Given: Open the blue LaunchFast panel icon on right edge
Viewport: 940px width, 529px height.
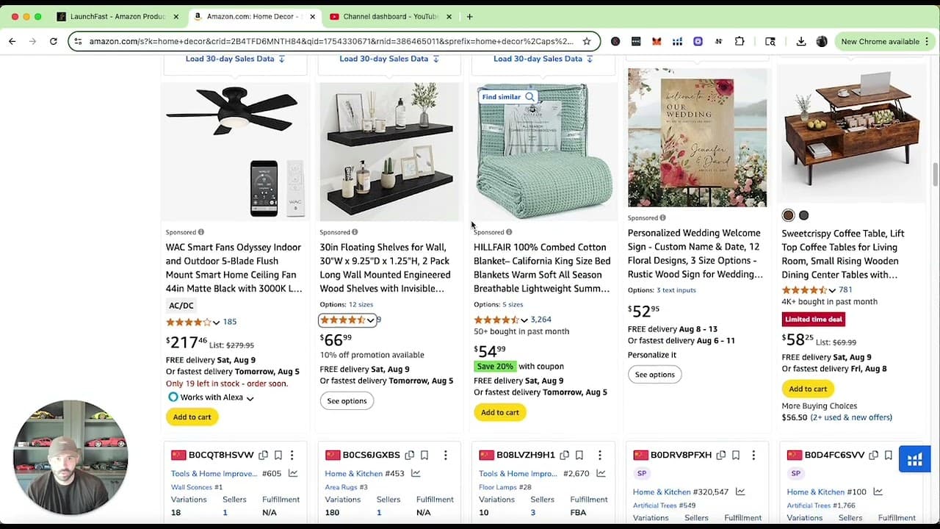Looking at the screenshot, I should (x=914, y=458).
